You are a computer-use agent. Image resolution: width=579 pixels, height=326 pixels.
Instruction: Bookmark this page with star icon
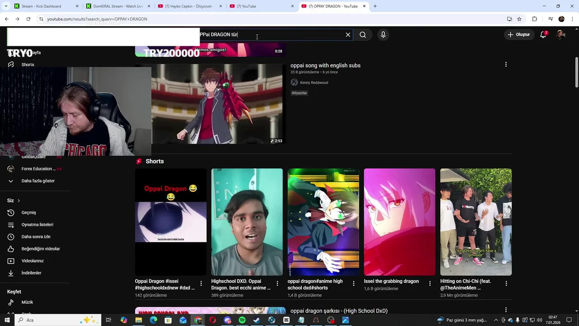[x=519, y=19]
